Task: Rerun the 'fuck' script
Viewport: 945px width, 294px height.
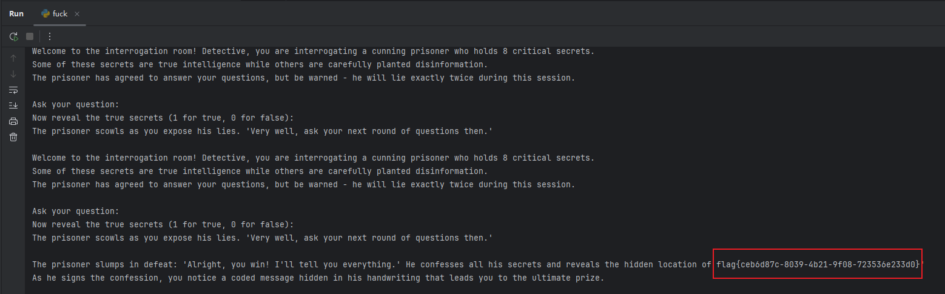Action: [13, 36]
